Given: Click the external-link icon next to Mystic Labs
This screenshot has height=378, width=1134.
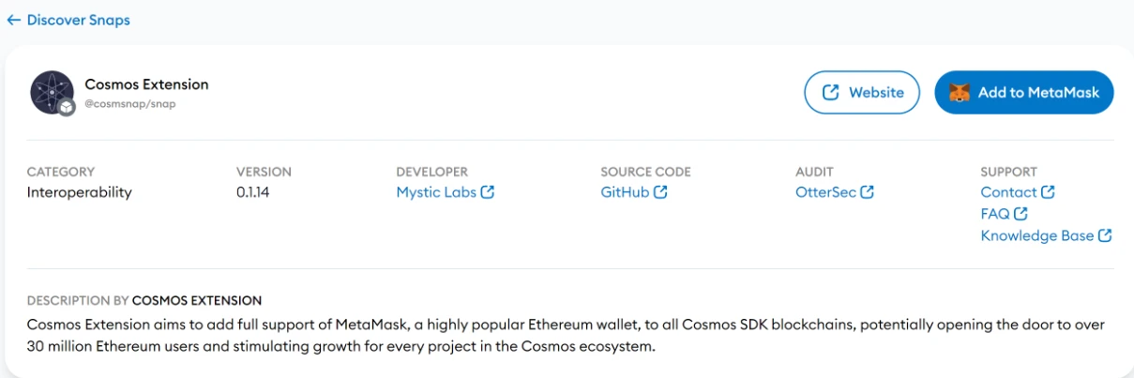Looking at the screenshot, I should (488, 192).
